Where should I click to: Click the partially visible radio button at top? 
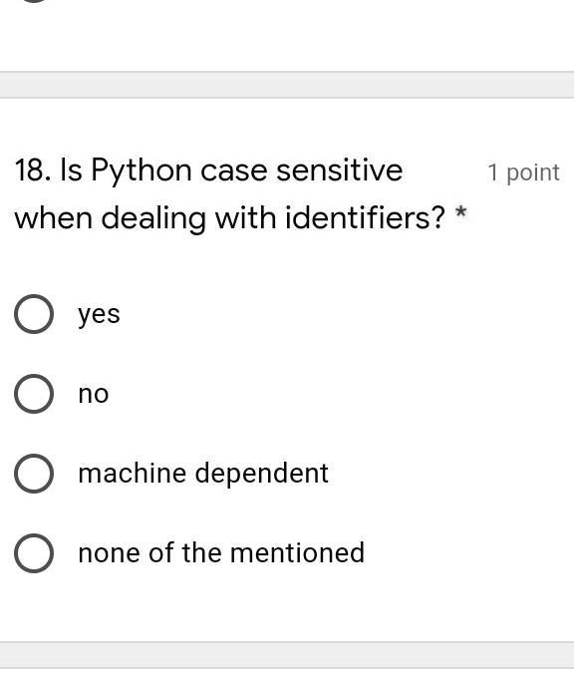coord(34,1)
